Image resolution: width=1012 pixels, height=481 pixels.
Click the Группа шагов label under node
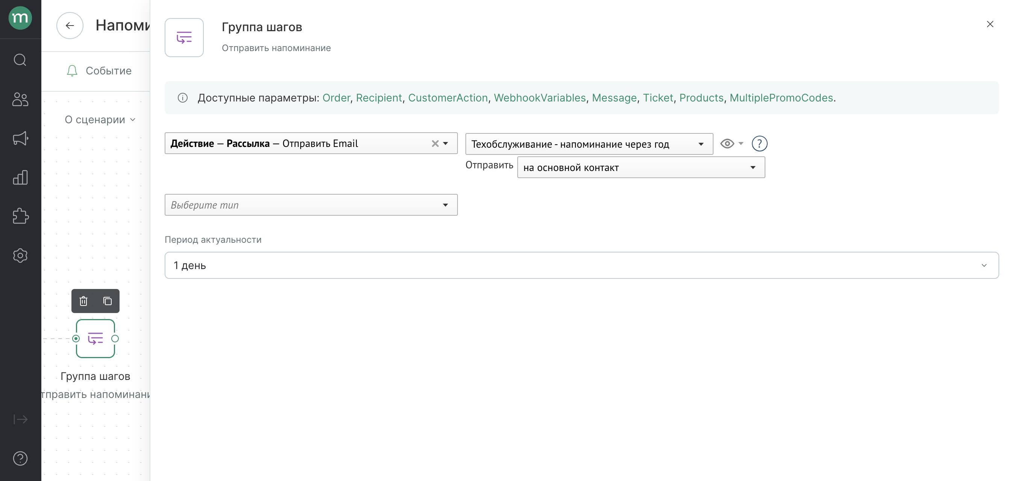coord(95,376)
